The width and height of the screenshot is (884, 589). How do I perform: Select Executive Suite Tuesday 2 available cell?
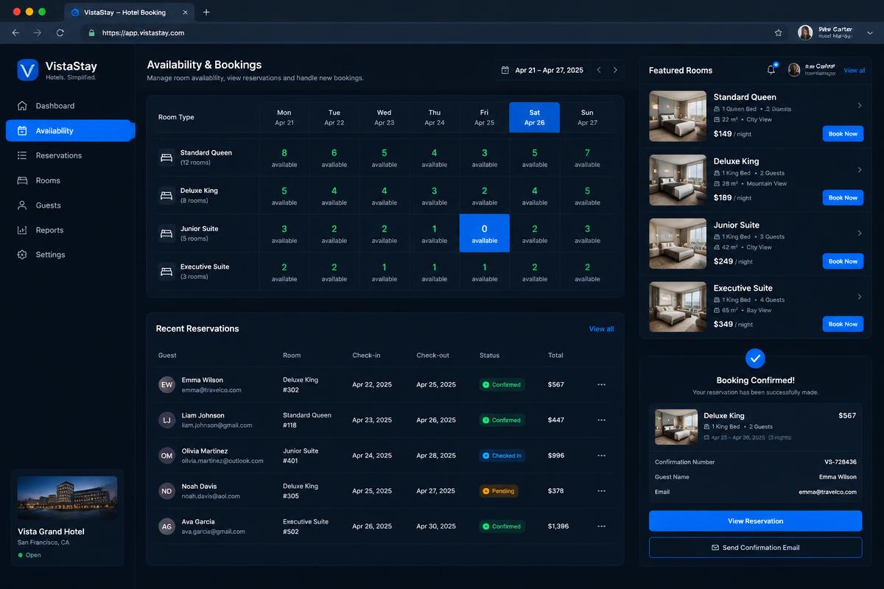(x=334, y=272)
